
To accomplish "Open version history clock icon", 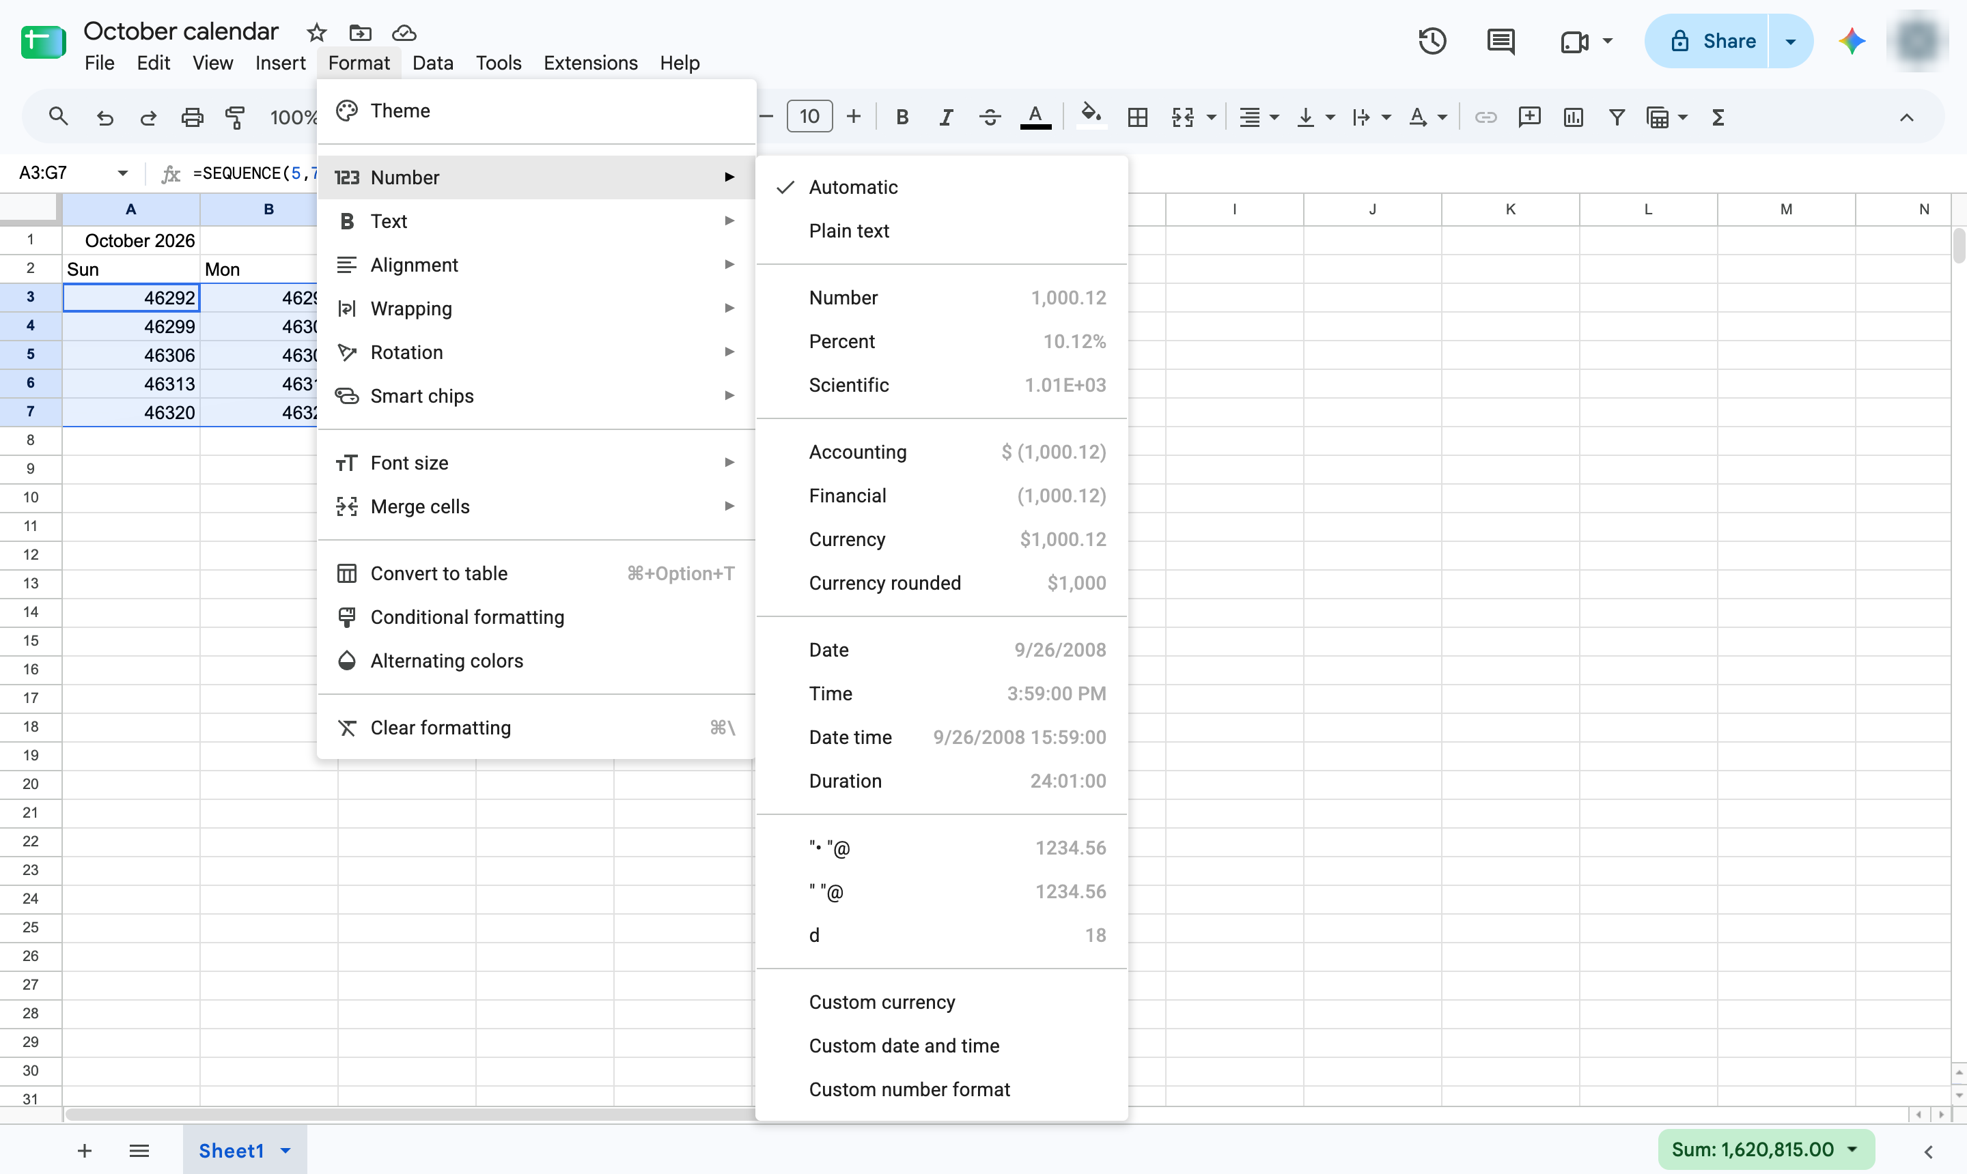I will click(x=1432, y=41).
